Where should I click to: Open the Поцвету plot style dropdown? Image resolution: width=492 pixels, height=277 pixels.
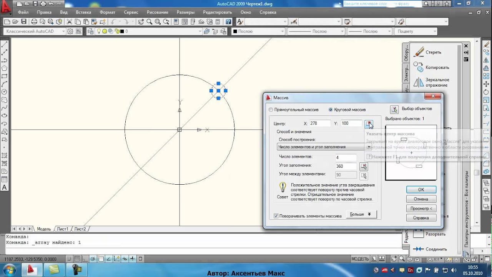[x=415, y=32]
